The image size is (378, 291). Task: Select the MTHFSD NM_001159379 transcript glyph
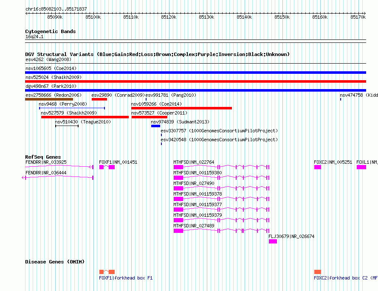click(221, 220)
